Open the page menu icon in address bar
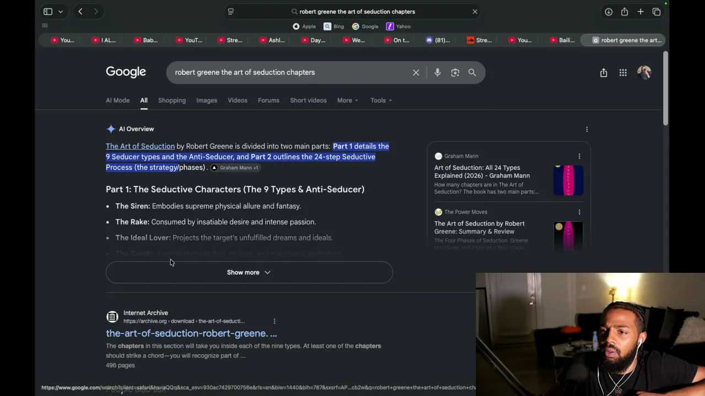The height and width of the screenshot is (396, 705). [x=231, y=12]
